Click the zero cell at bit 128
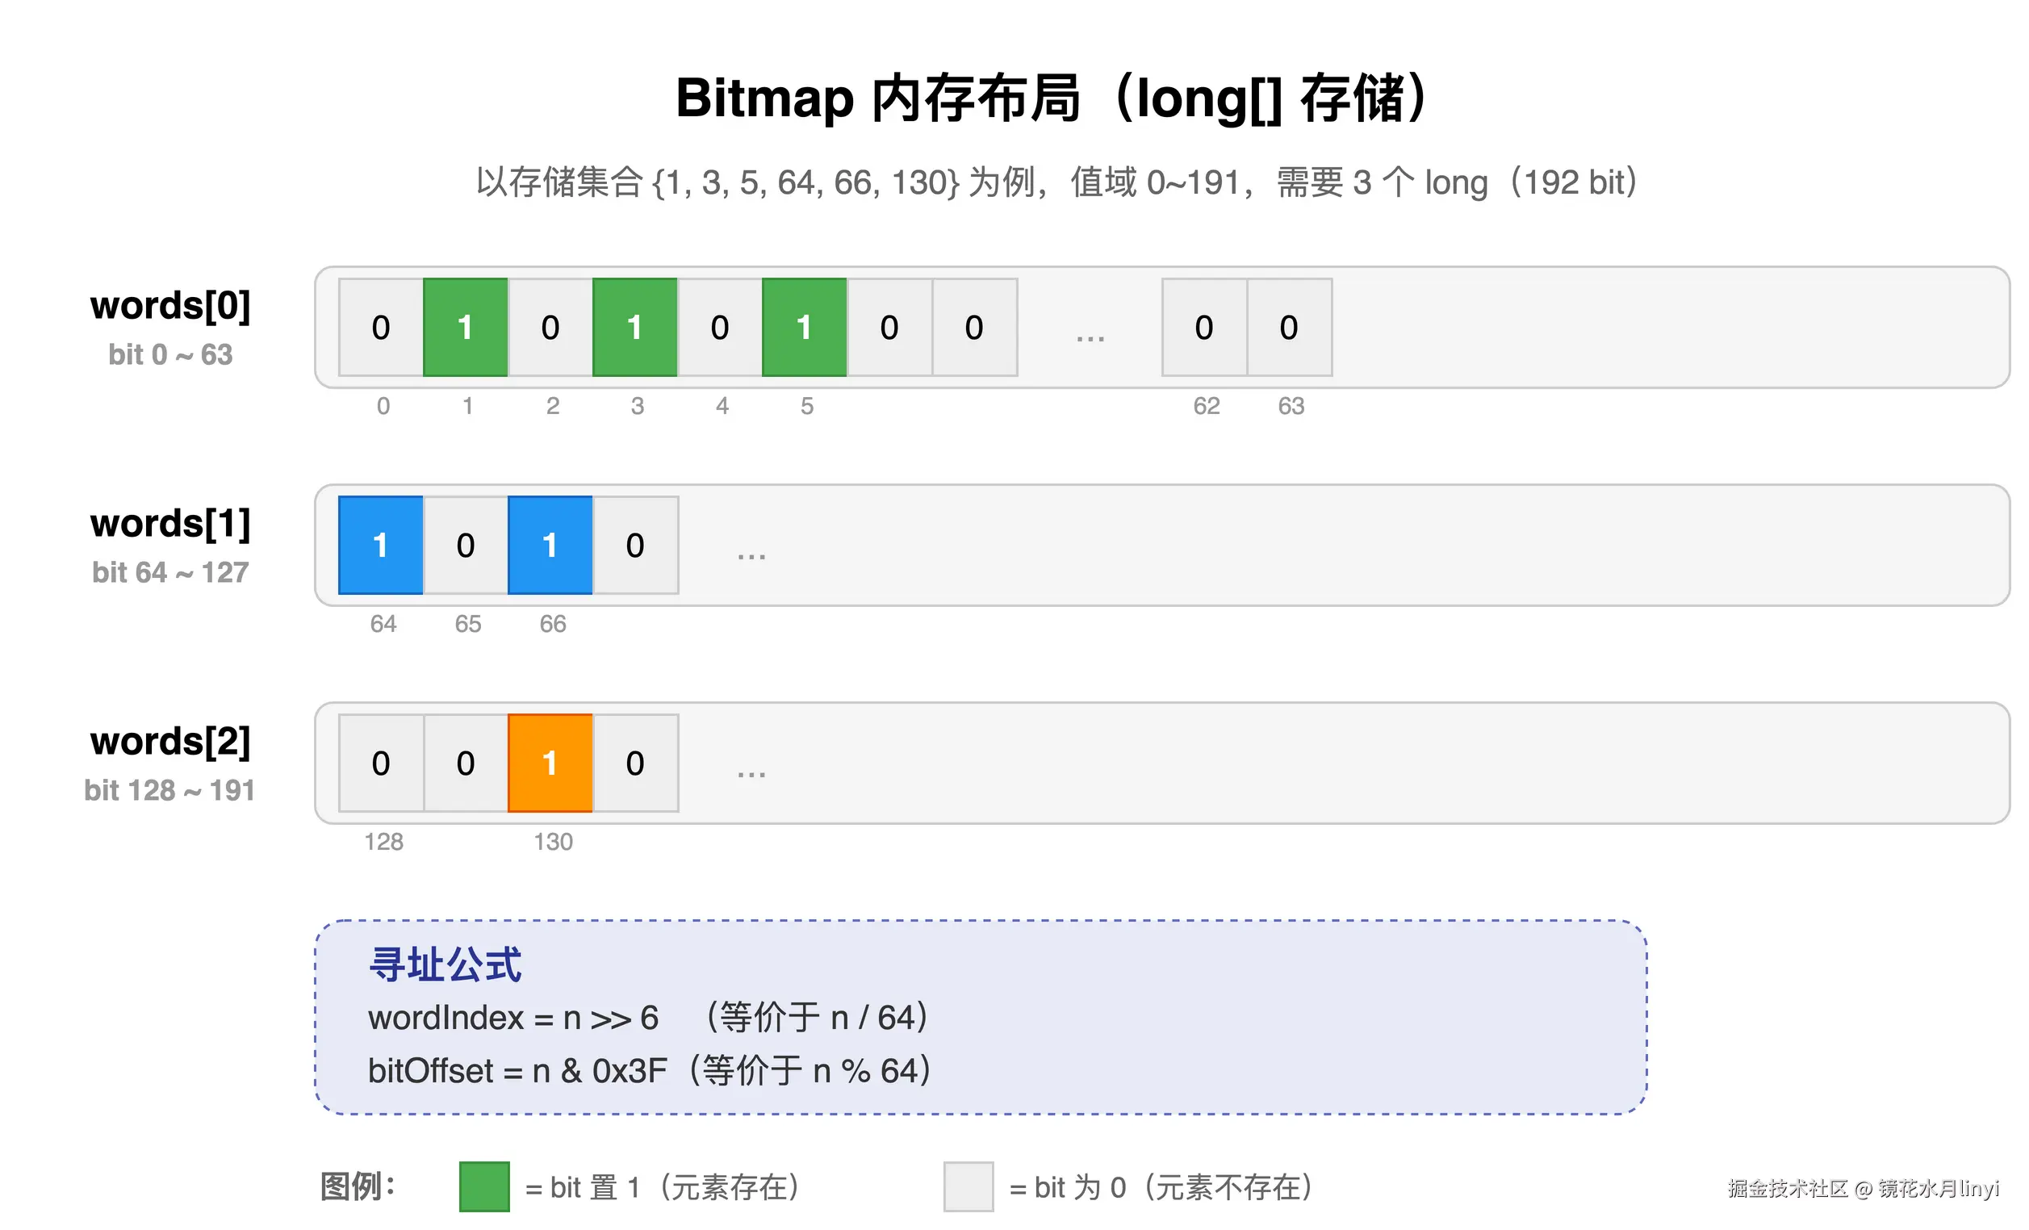This screenshot has height=1230, width=2029. tap(380, 764)
